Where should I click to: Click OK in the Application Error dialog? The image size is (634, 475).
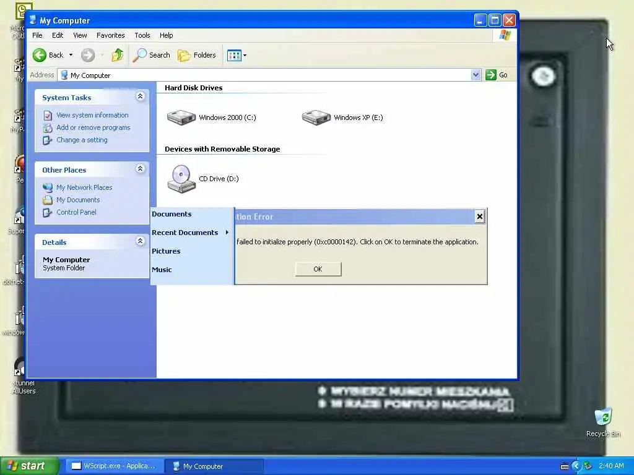pyautogui.click(x=318, y=269)
